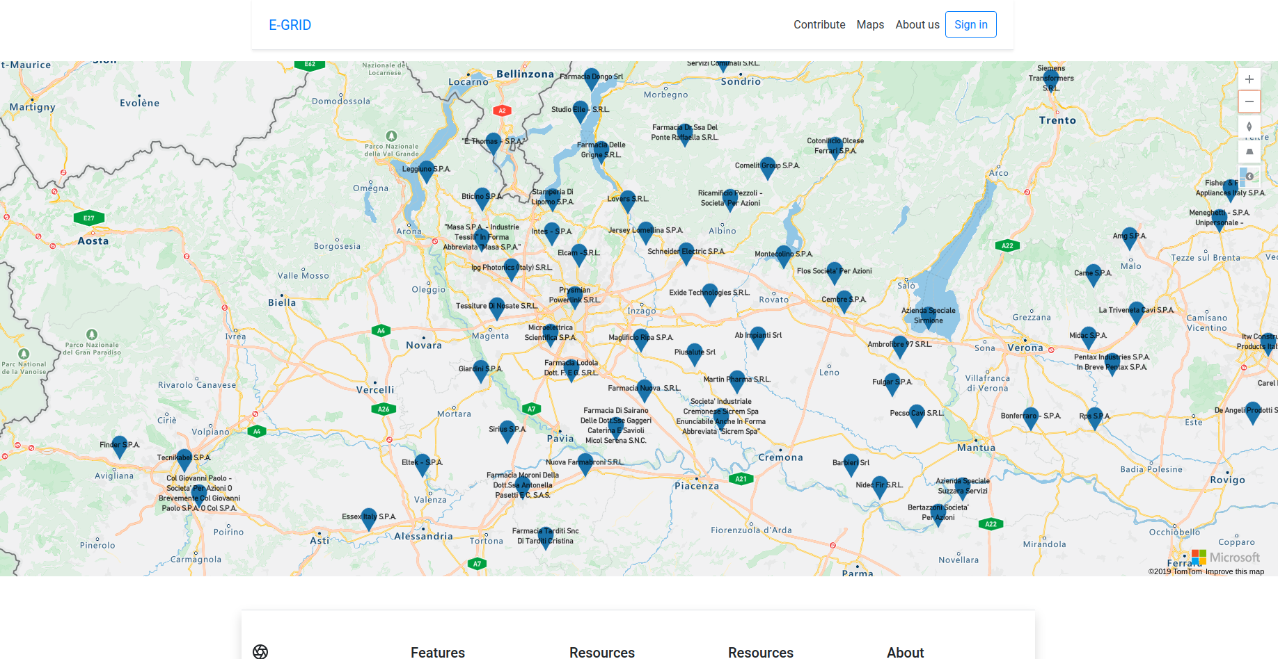Open the Contribute menu item
This screenshot has width=1278, height=659.
819,24
